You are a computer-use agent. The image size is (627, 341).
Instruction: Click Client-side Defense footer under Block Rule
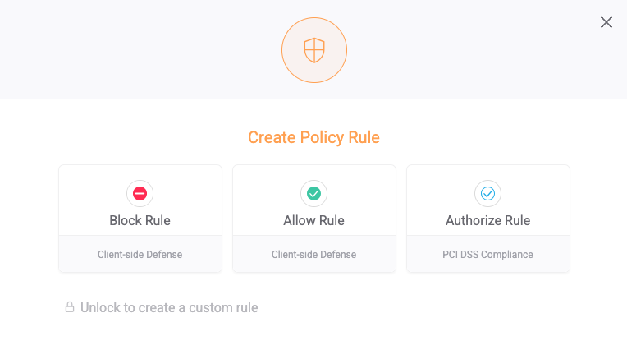140,255
